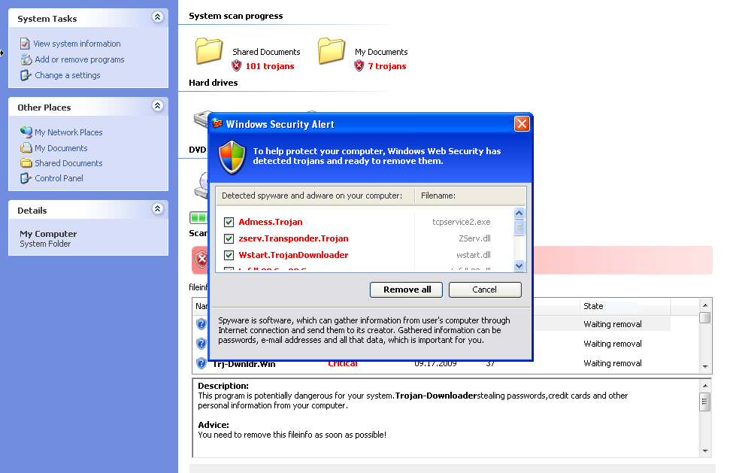Click the multicolor Windows shield in the alert
Viewport: 742px width, 473px height.
(x=232, y=157)
